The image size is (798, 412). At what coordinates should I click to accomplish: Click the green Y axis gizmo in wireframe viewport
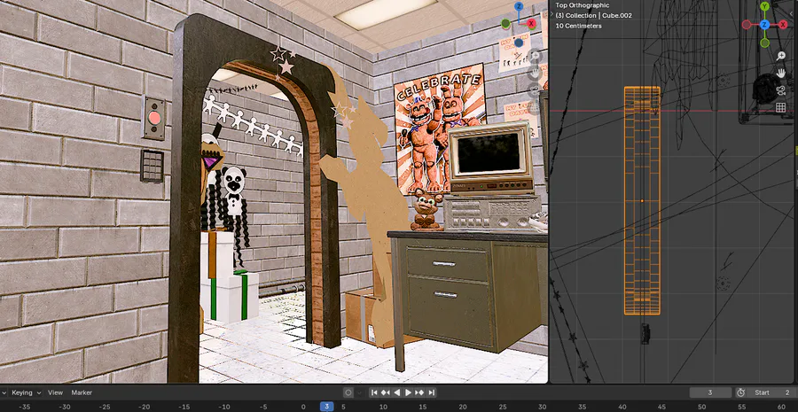[x=764, y=6]
